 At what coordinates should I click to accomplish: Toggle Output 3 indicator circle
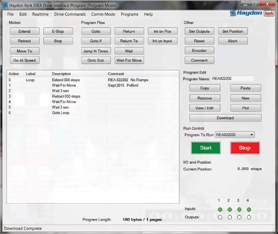[239, 217]
